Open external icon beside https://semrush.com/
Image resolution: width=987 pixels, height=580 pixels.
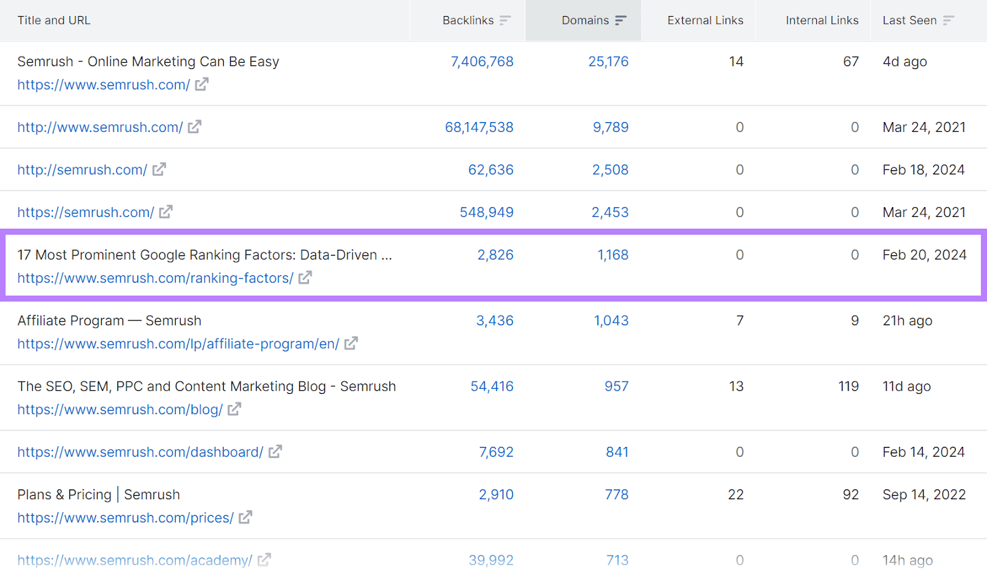(166, 212)
